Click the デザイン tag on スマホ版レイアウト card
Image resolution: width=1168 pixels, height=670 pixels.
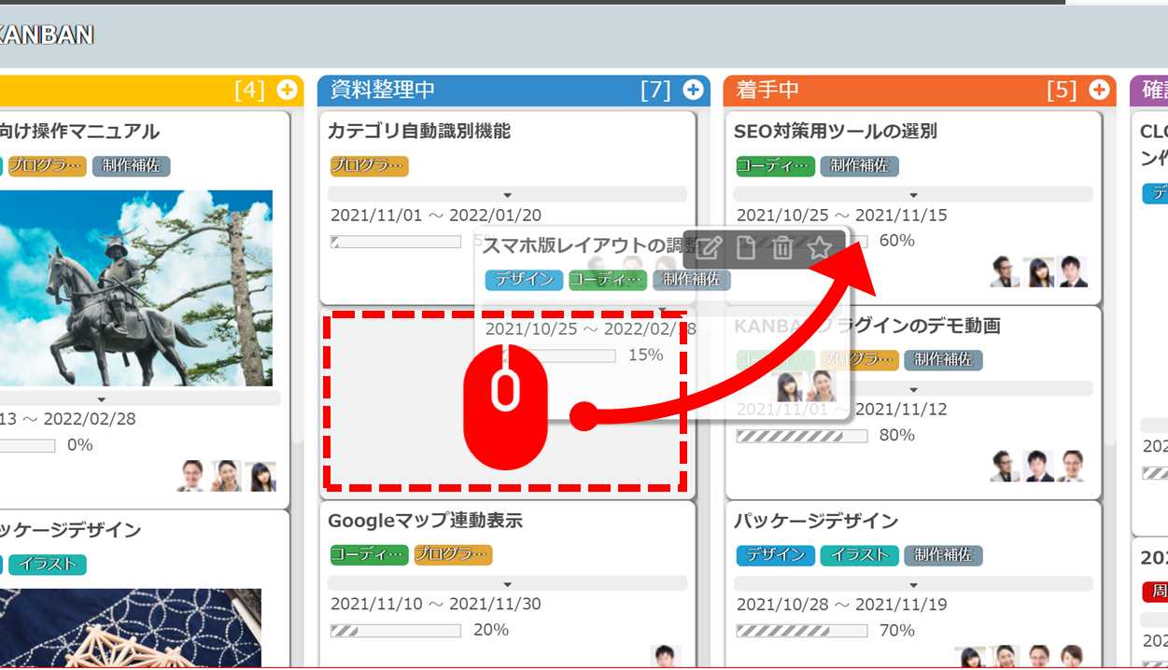[x=524, y=279]
